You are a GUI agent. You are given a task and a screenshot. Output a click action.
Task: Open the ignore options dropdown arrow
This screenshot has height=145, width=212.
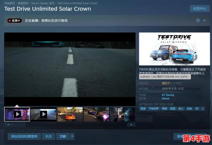tap(72, 136)
